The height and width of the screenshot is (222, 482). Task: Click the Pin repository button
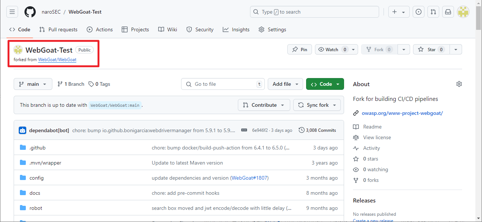(299, 49)
